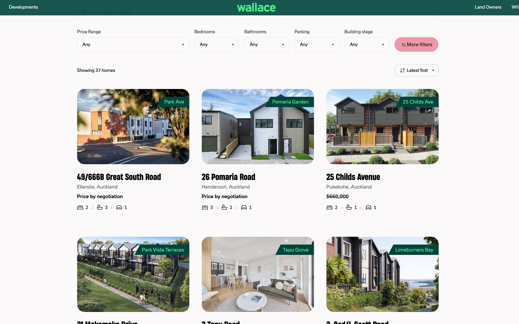The height and width of the screenshot is (324, 519).
Task: Click the bath icon on 49/666B Great South Road
Action: pyautogui.click(x=99, y=207)
